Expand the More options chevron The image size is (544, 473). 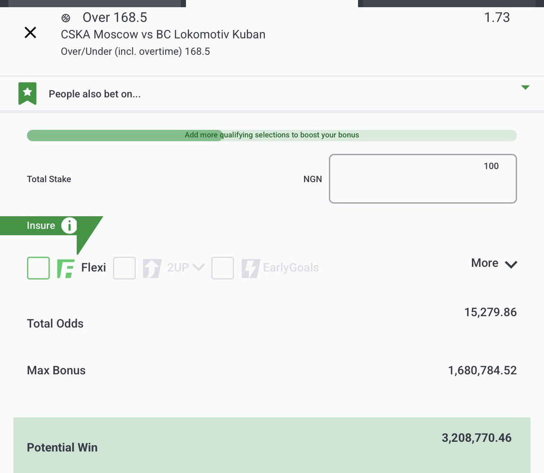click(511, 264)
